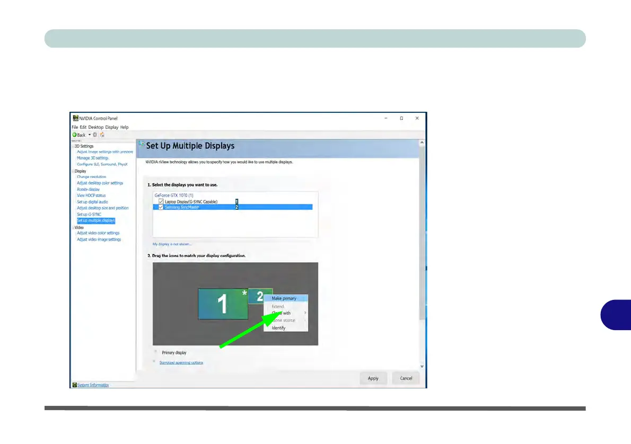Maximize the NVIDIA Control Panel window

(x=401, y=118)
